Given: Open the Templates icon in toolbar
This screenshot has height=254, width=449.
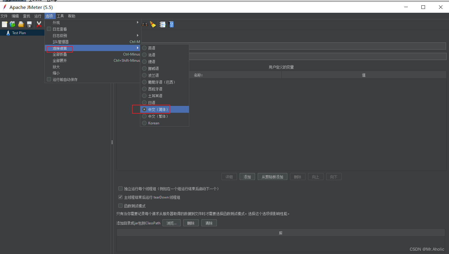Looking at the screenshot, I should pos(12,24).
